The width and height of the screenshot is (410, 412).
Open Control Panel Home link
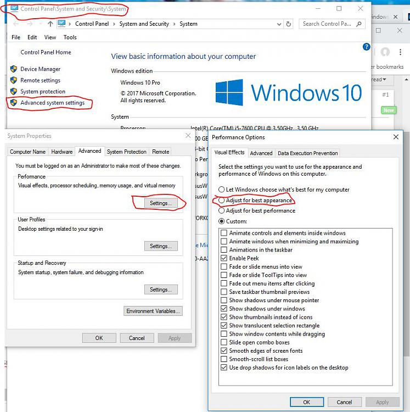(x=46, y=52)
